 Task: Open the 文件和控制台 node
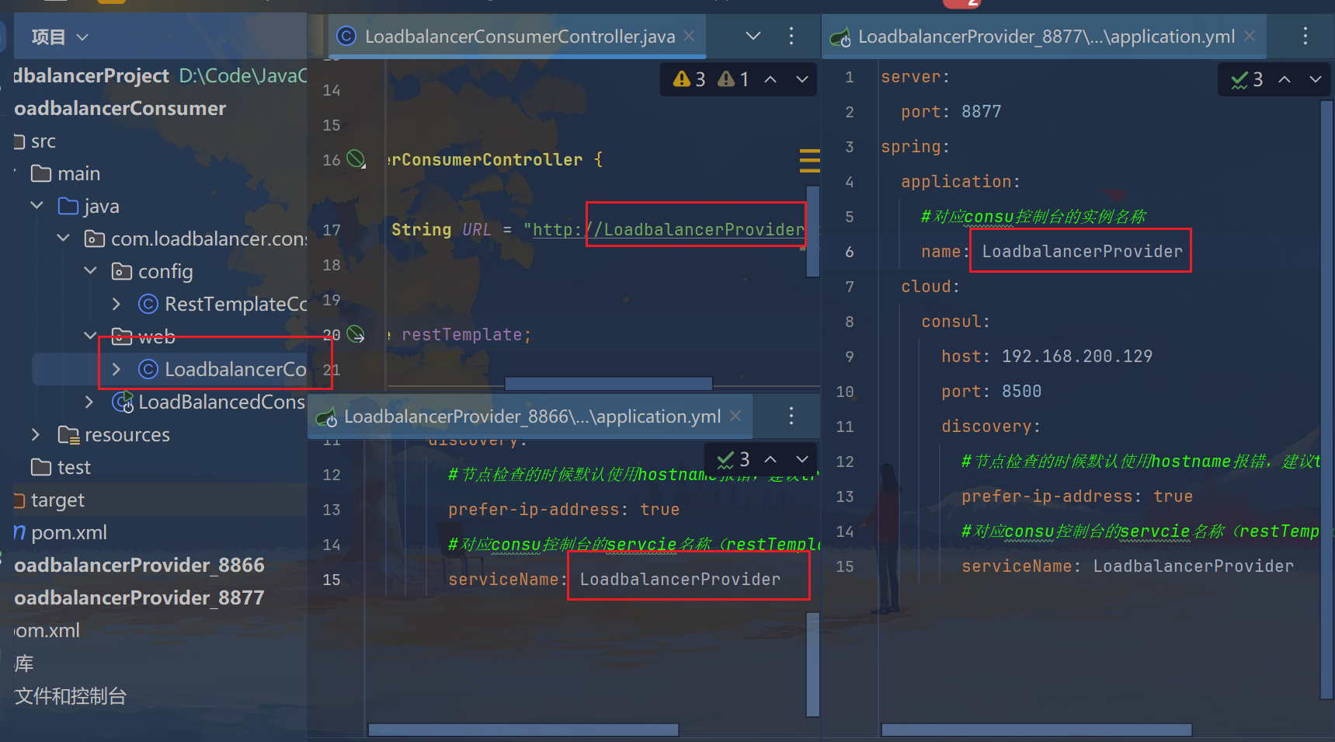pyautogui.click(x=71, y=695)
